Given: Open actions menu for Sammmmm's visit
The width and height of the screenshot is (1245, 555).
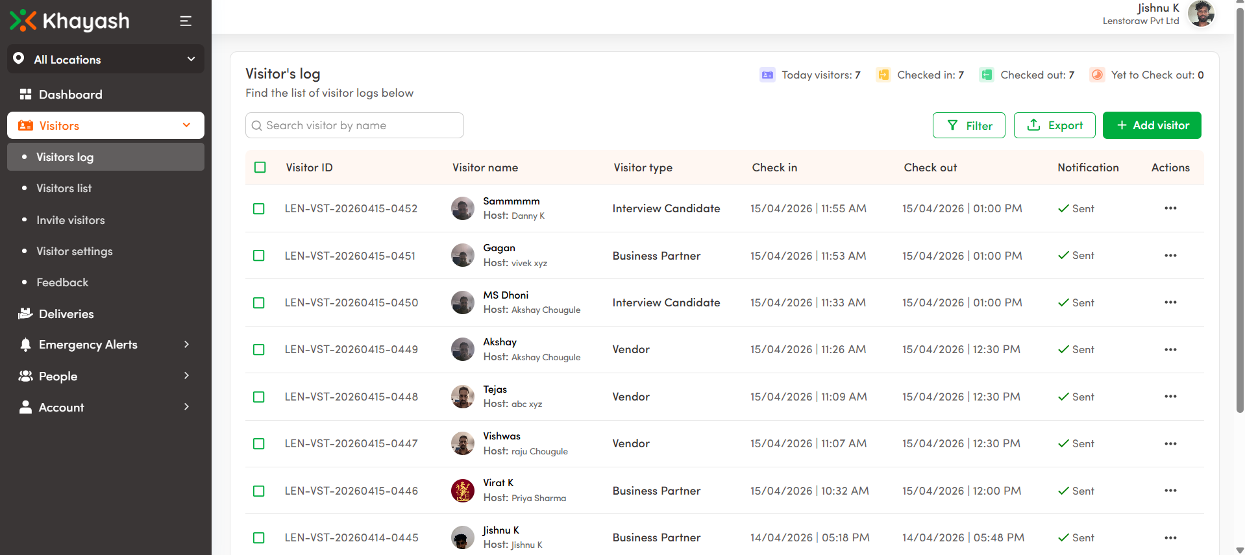Looking at the screenshot, I should pos(1170,208).
